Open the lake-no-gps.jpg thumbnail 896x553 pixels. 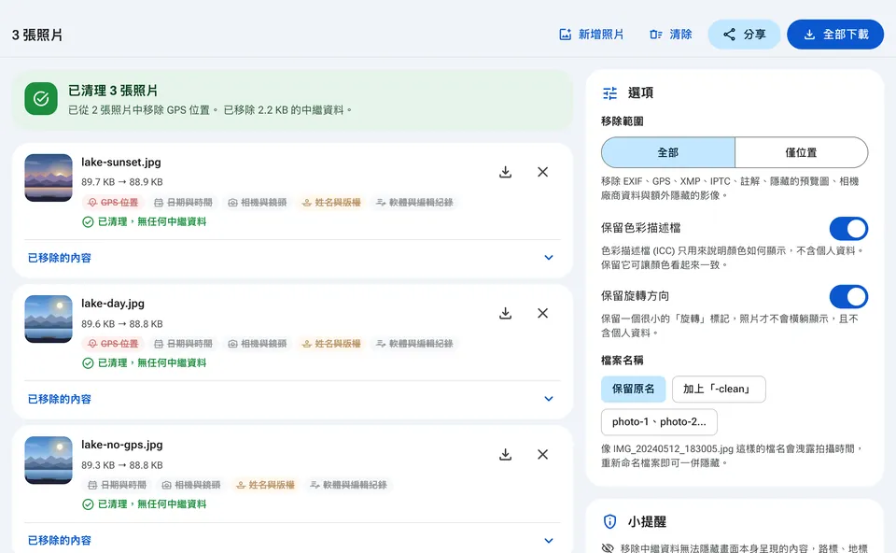pos(49,461)
